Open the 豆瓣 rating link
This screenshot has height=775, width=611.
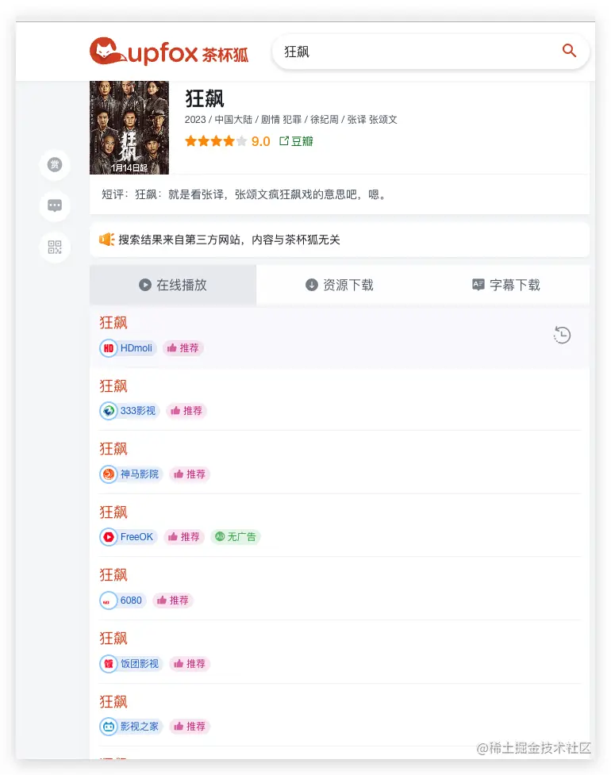pos(296,141)
